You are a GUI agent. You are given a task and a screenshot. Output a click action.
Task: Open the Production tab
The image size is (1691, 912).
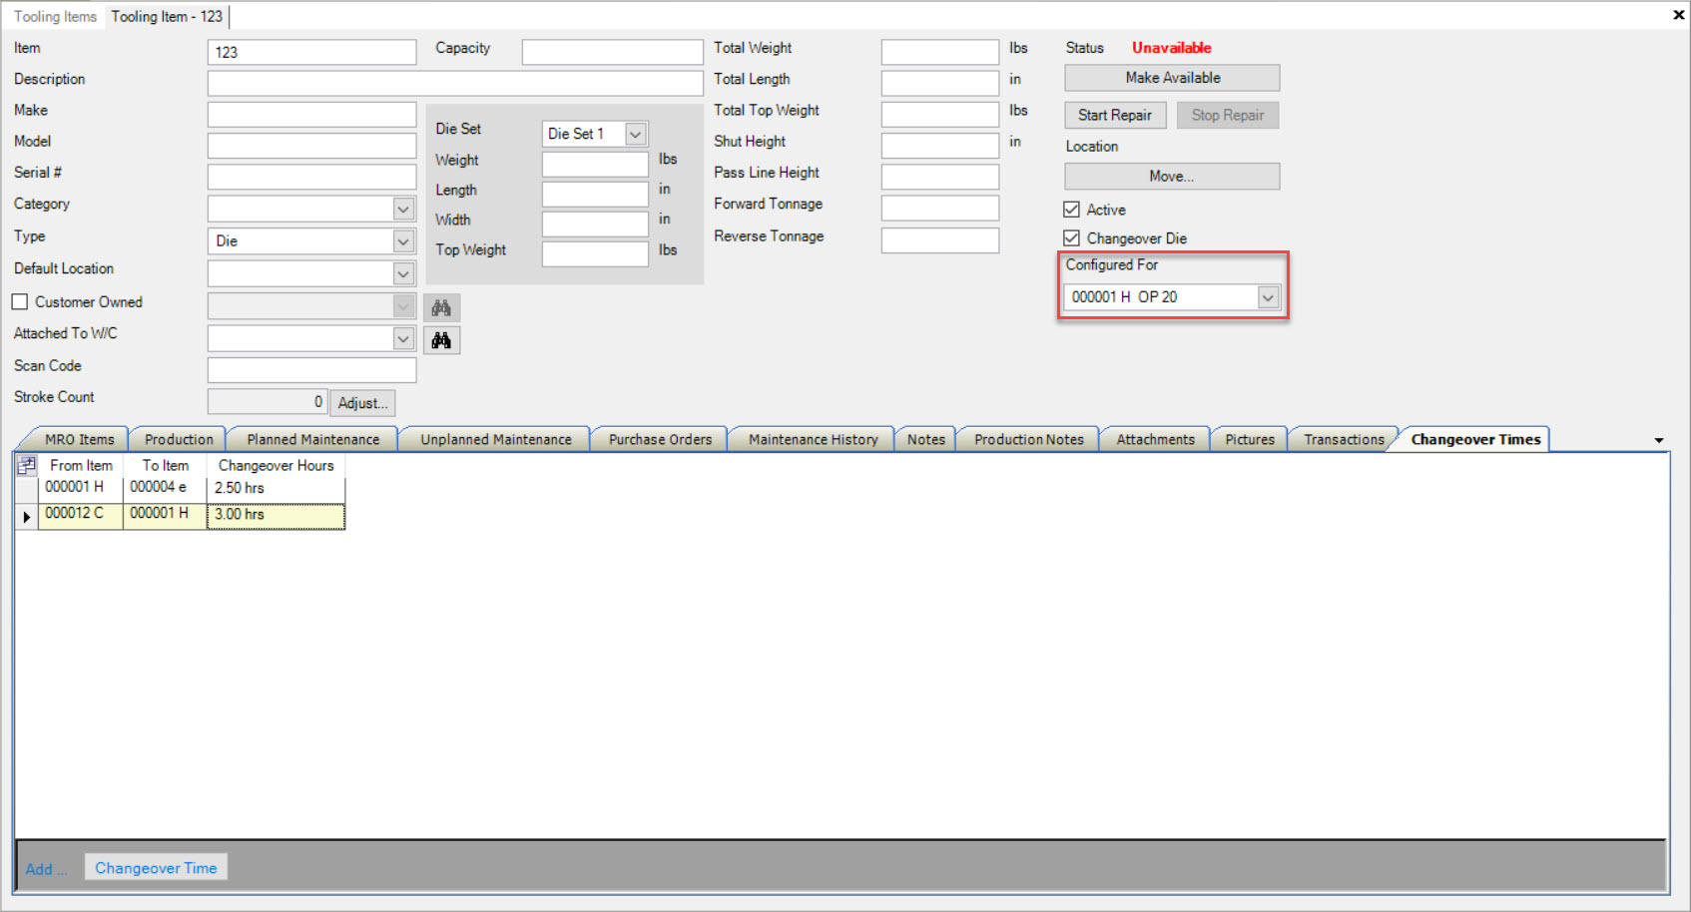179,439
